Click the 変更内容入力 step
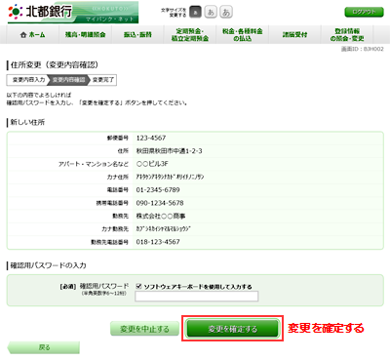This screenshot has width=390, height=360. (x=28, y=80)
